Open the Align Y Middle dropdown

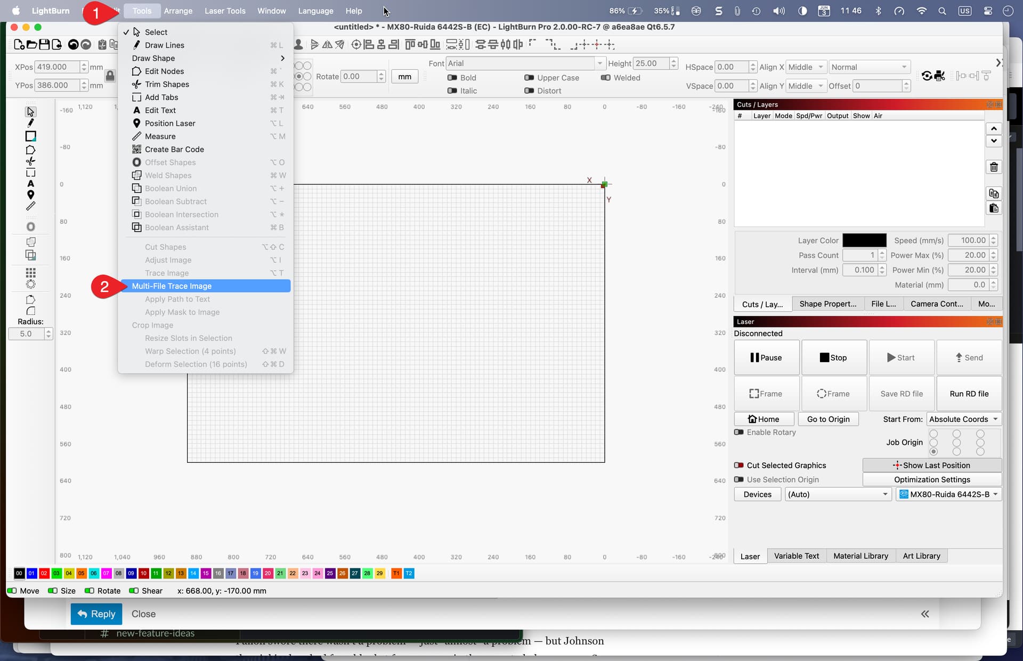pyautogui.click(x=807, y=86)
